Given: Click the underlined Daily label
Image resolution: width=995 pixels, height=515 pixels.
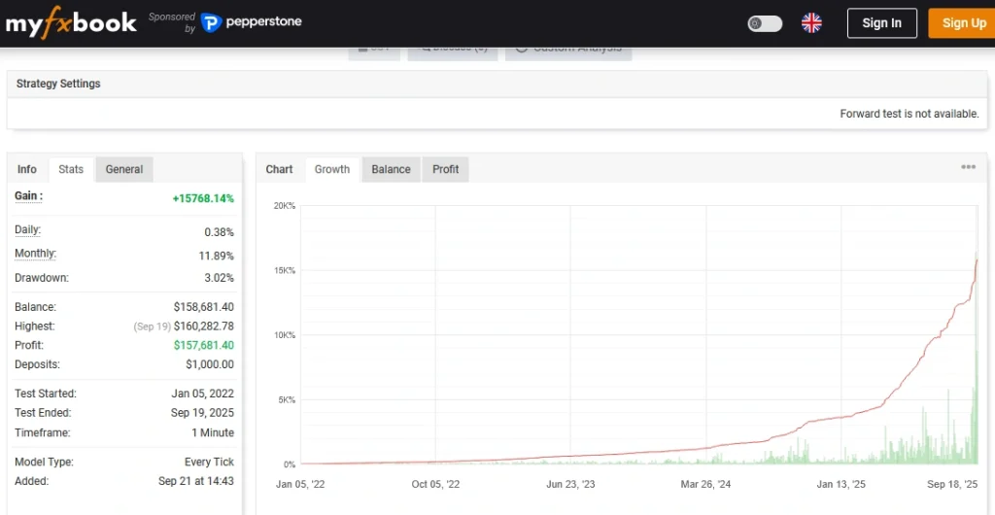Looking at the screenshot, I should coord(27,230).
